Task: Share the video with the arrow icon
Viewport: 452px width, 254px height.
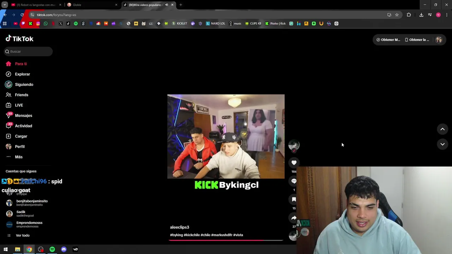Action: coord(294,218)
